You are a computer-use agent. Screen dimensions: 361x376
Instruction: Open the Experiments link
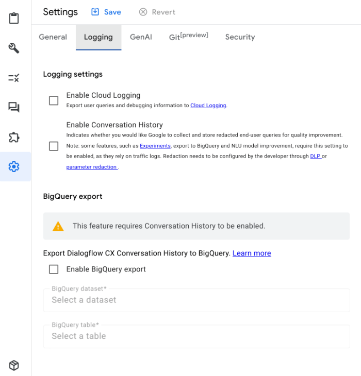155,146
